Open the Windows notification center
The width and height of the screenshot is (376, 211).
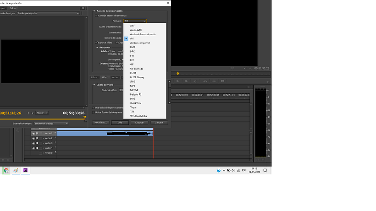click(265, 171)
